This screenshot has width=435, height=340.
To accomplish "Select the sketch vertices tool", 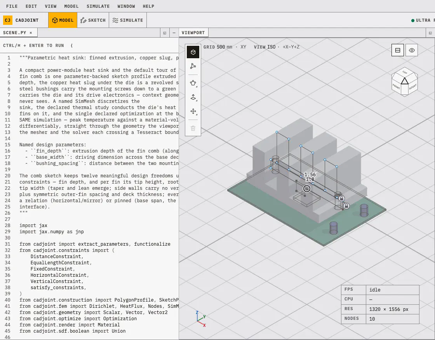I will tap(193, 66).
